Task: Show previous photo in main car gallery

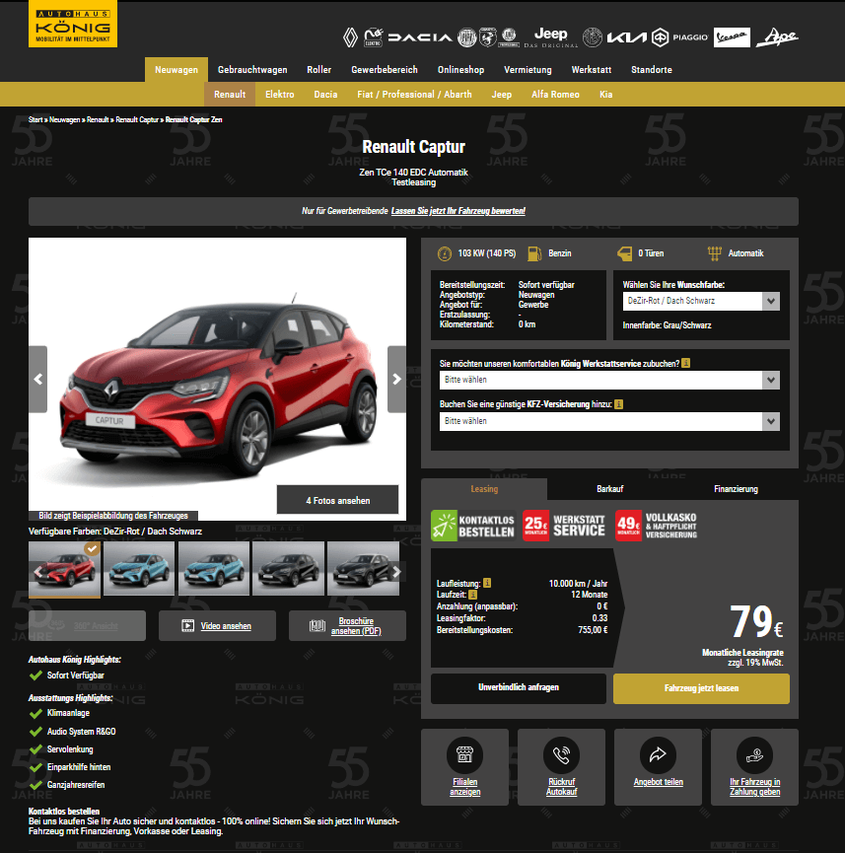Action: tap(38, 380)
